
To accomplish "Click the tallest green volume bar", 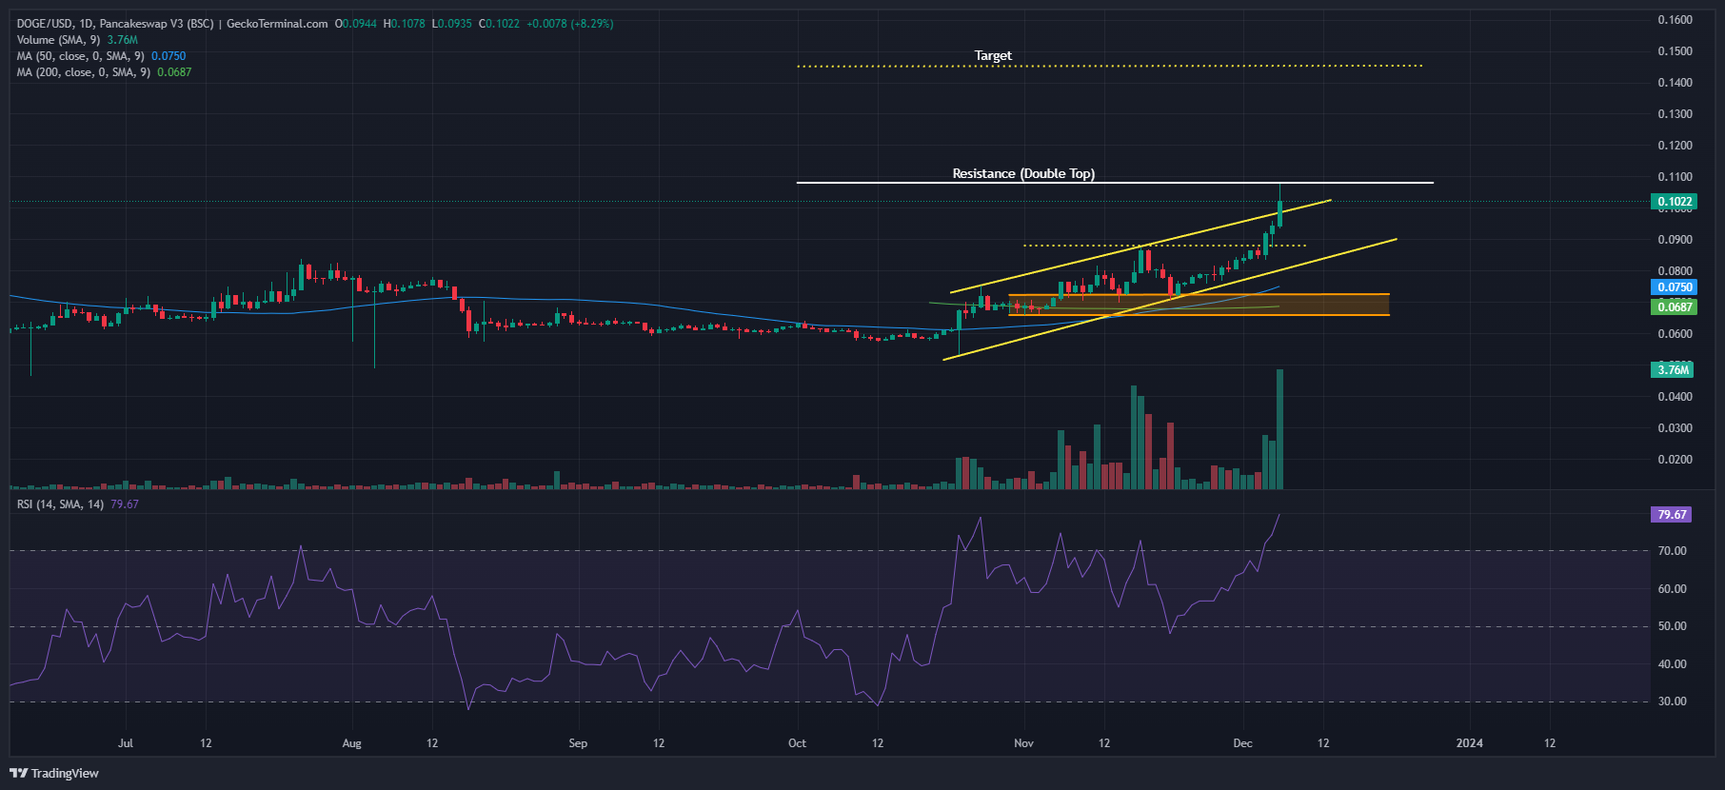I will (1279, 429).
